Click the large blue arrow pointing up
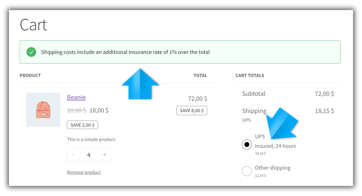Viewport: 362px width, 196px height. pos(140,85)
